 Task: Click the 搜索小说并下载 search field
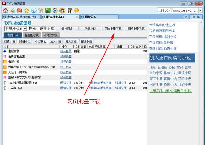[x=42, y=29]
